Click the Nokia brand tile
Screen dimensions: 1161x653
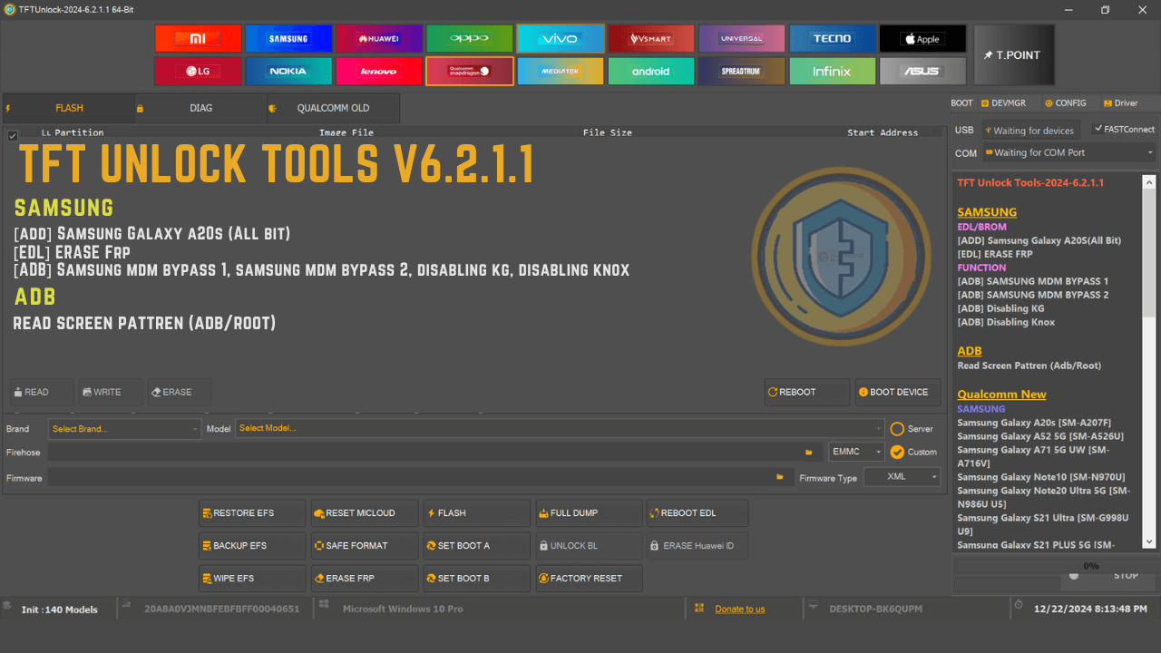pyautogui.click(x=288, y=71)
